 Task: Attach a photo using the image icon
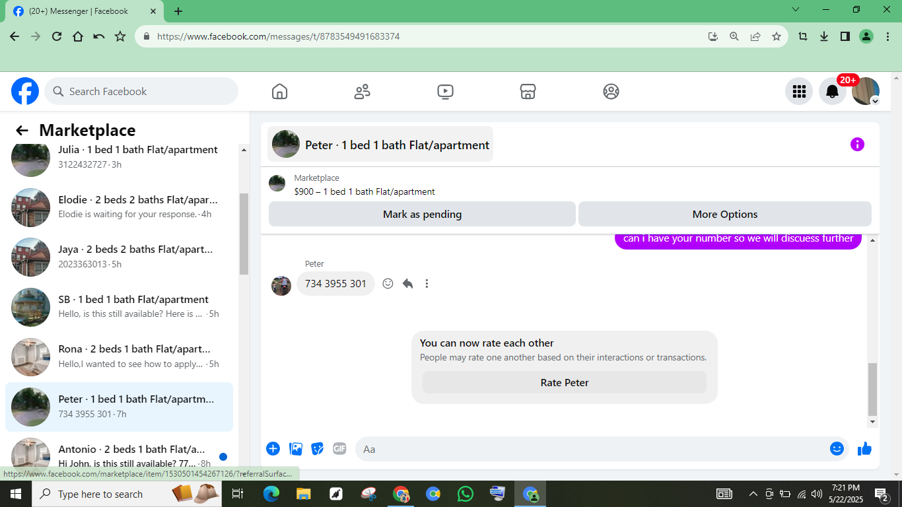296,449
